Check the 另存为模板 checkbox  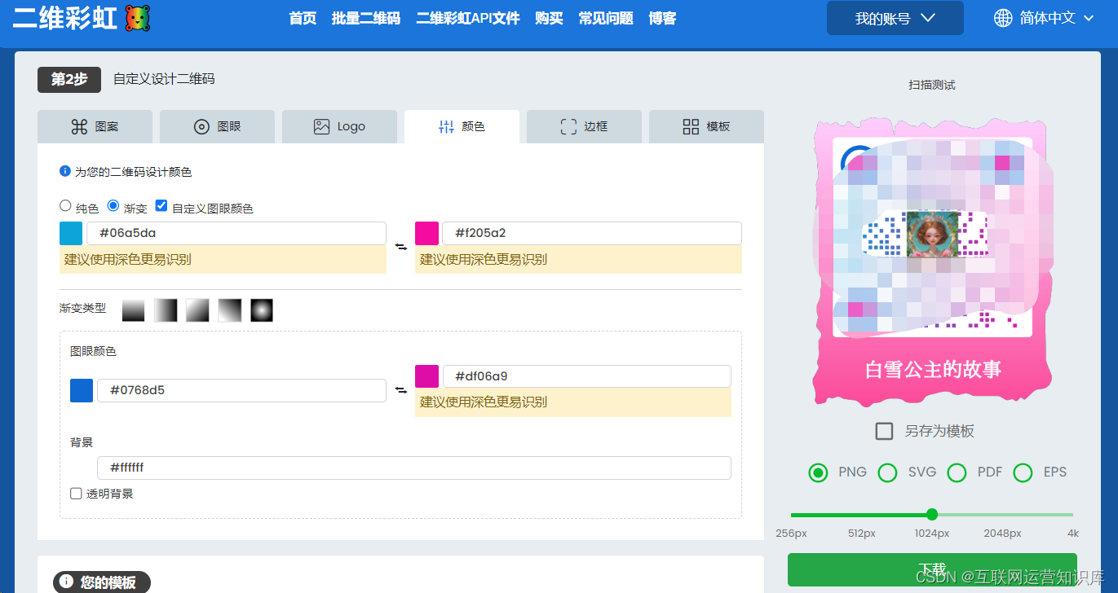point(884,431)
